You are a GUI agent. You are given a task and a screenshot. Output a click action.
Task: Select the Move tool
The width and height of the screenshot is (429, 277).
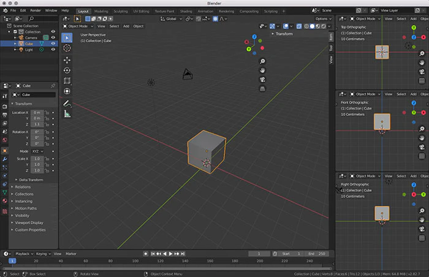pos(67,60)
